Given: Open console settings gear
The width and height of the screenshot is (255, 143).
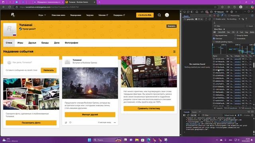Looking at the screenshot, I should (252, 115).
